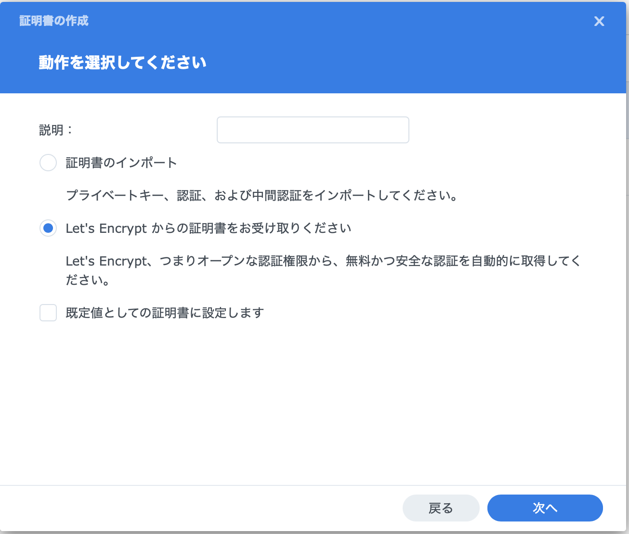This screenshot has height=534, width=629.
Task: Click the 説明 label
Action: pos(54,129)
